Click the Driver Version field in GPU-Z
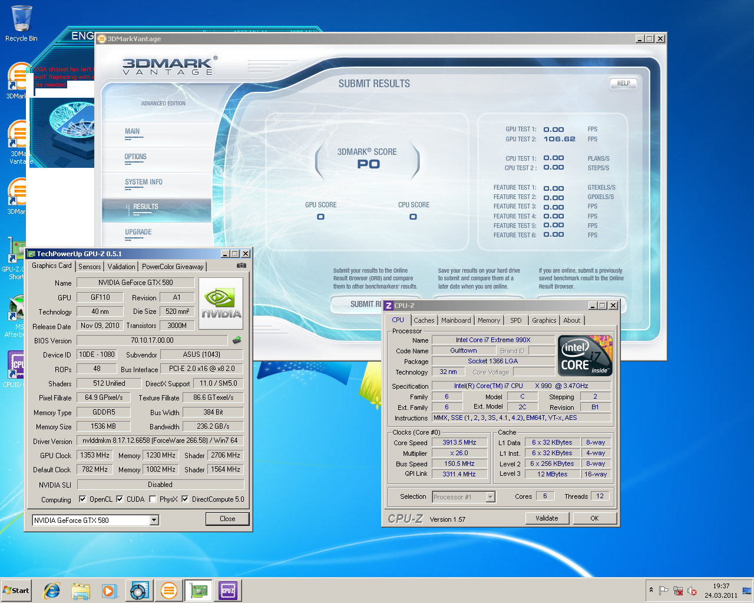 click(160, 440)
